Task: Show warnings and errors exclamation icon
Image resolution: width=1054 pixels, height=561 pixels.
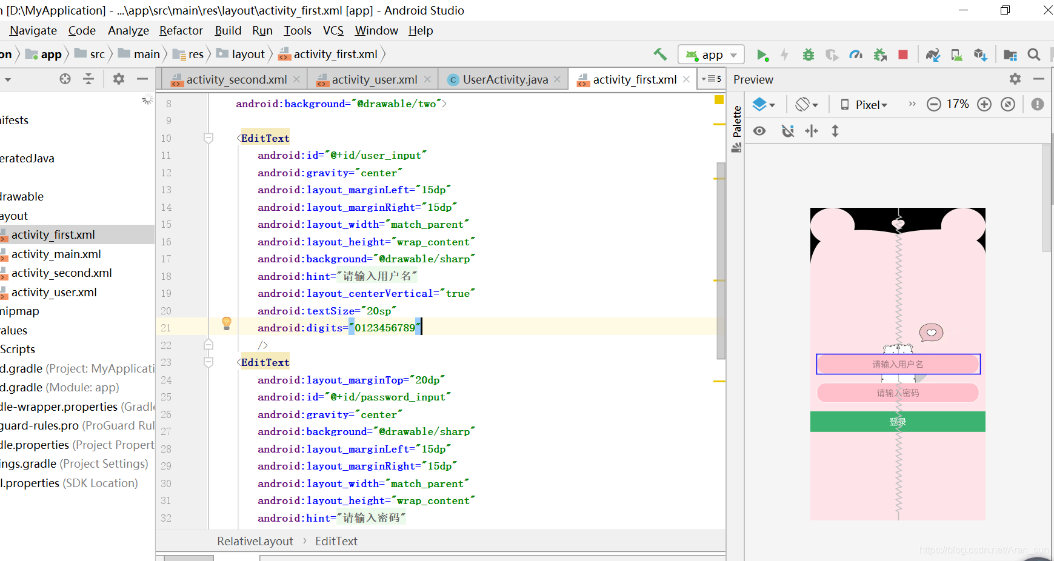Action: tap(1038, 104)
